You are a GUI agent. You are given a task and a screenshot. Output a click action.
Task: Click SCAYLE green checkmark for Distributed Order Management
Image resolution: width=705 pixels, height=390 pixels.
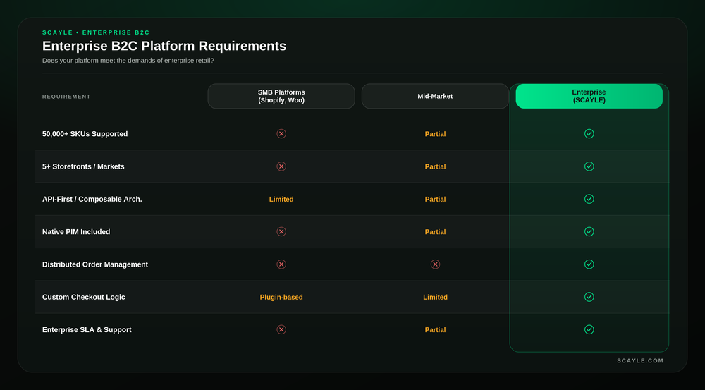(x=589, y=264)
